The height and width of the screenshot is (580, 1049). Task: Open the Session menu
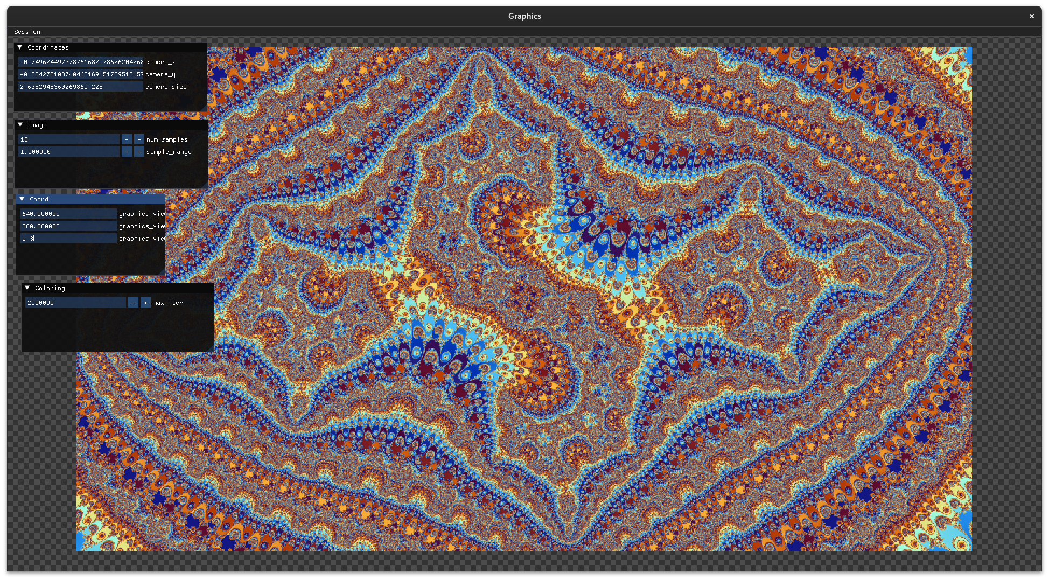point(27,32)
